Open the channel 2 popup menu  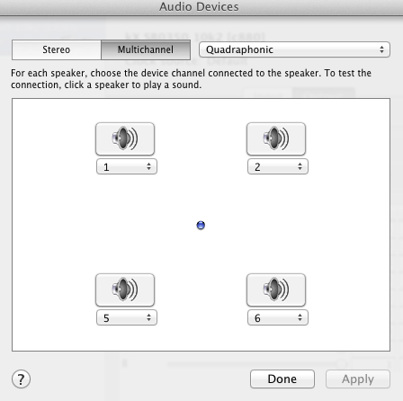pos(278,166)
